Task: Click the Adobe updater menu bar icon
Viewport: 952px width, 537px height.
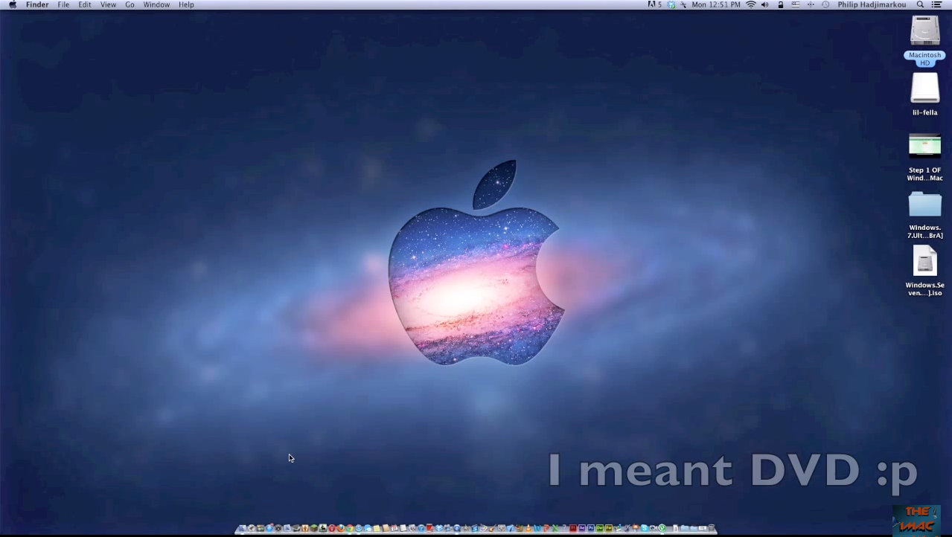Action: click(x=655, y=4)
